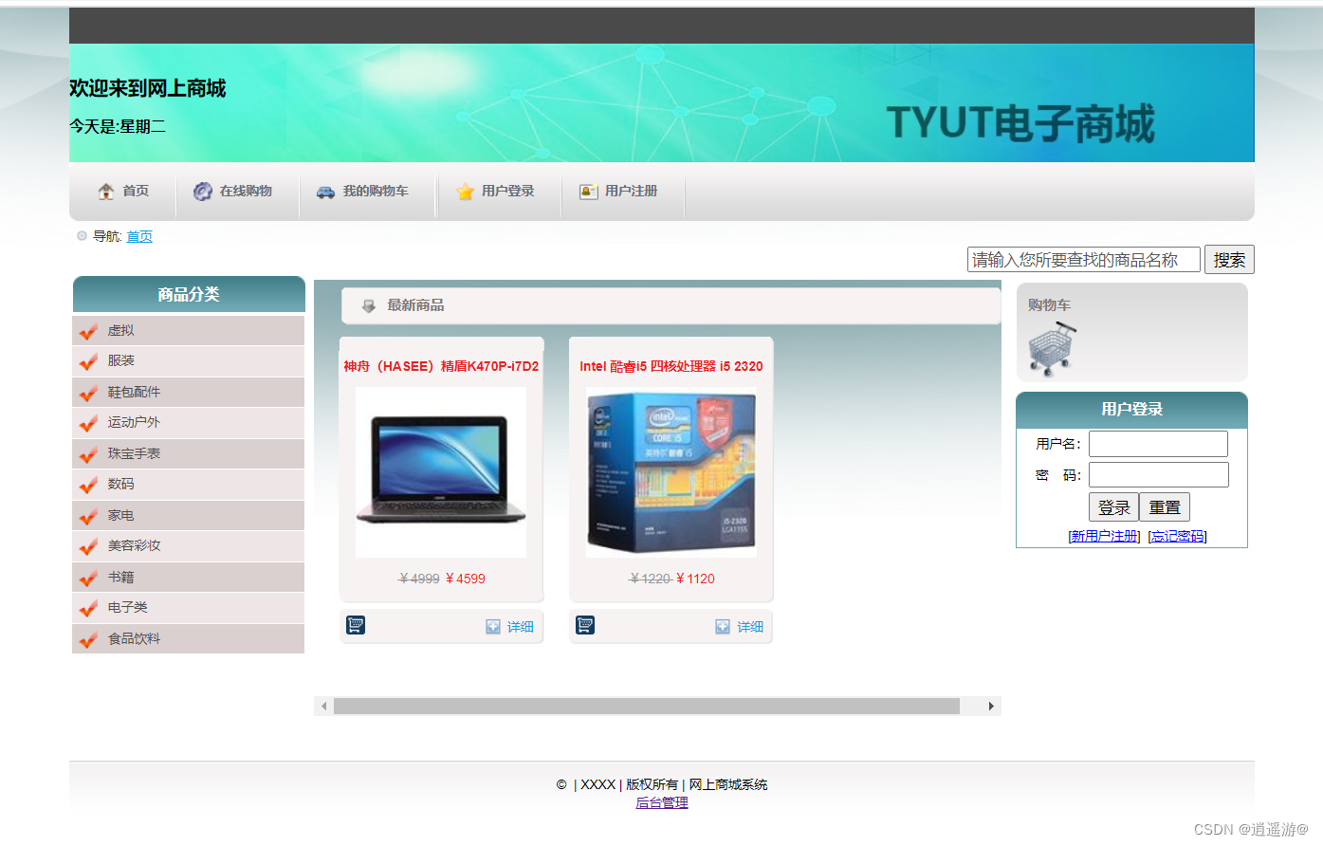The height and width of the screenshot is (846, 1323).
Task: Open the 新用户注册 link
Action: tap(1104, 536)
